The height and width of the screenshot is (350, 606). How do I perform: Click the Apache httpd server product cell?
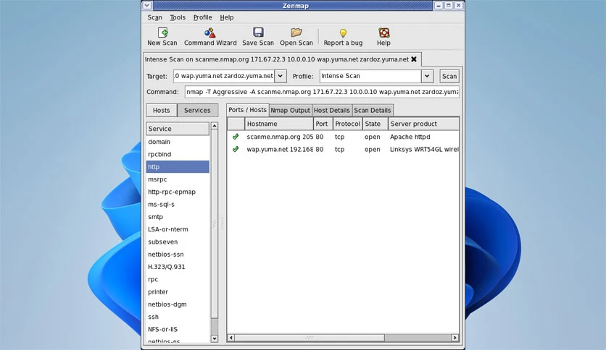tap(410, 137)
